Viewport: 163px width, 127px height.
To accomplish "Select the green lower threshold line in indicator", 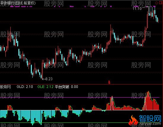I will 64,123.
